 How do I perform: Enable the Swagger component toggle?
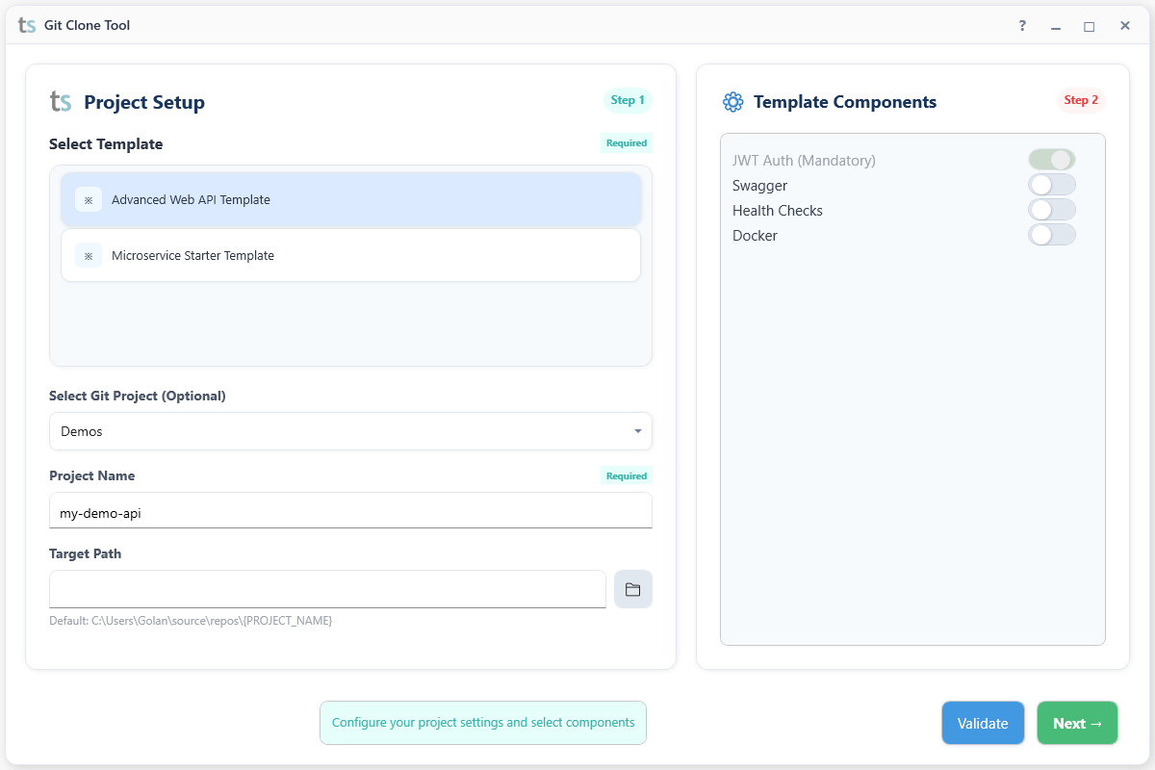coord(1052,184)
